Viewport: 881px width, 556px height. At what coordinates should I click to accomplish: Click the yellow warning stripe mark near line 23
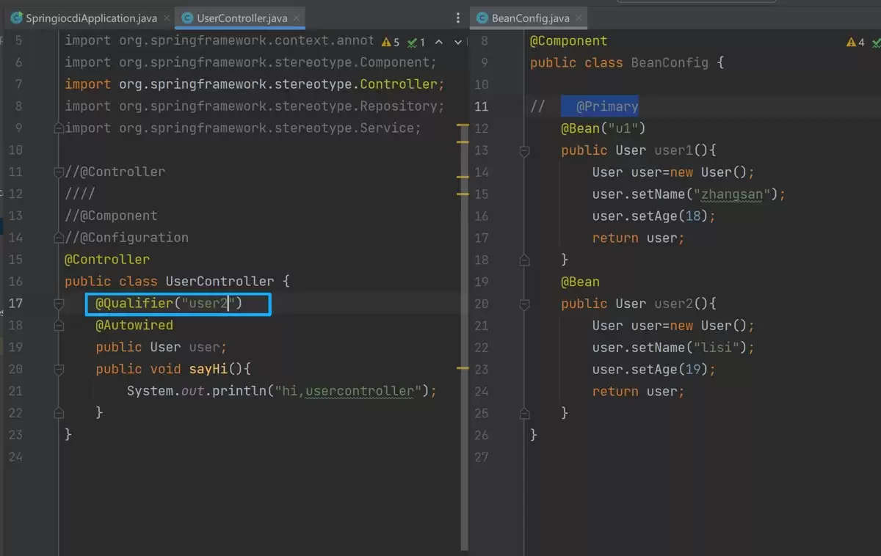[463, 367]
